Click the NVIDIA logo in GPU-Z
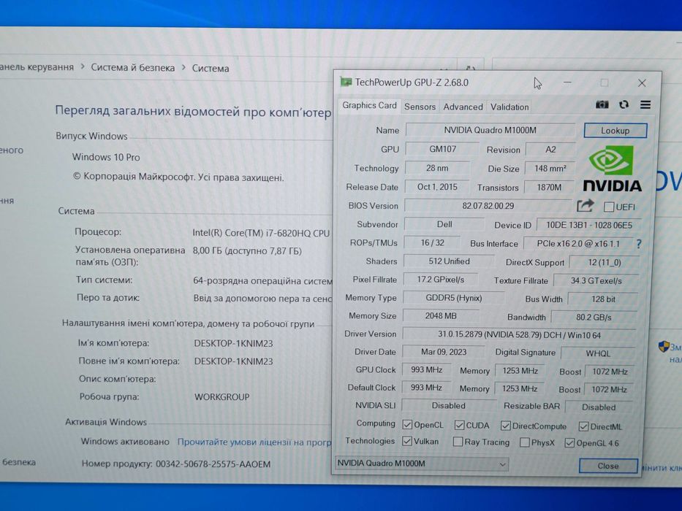The width and height of the screenshot is (682, 511). click(x=612, y=169)
